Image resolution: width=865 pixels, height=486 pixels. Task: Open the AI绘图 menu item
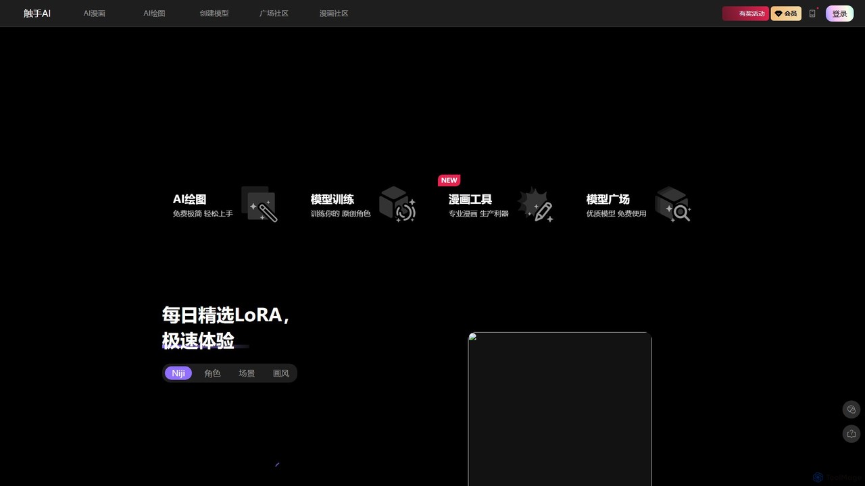click(x=154, y=13)
